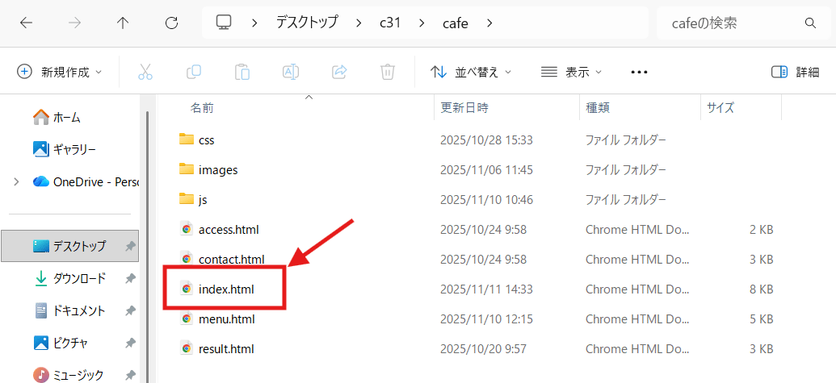Open ダウンロード in the sidebar

click(79, 278)
